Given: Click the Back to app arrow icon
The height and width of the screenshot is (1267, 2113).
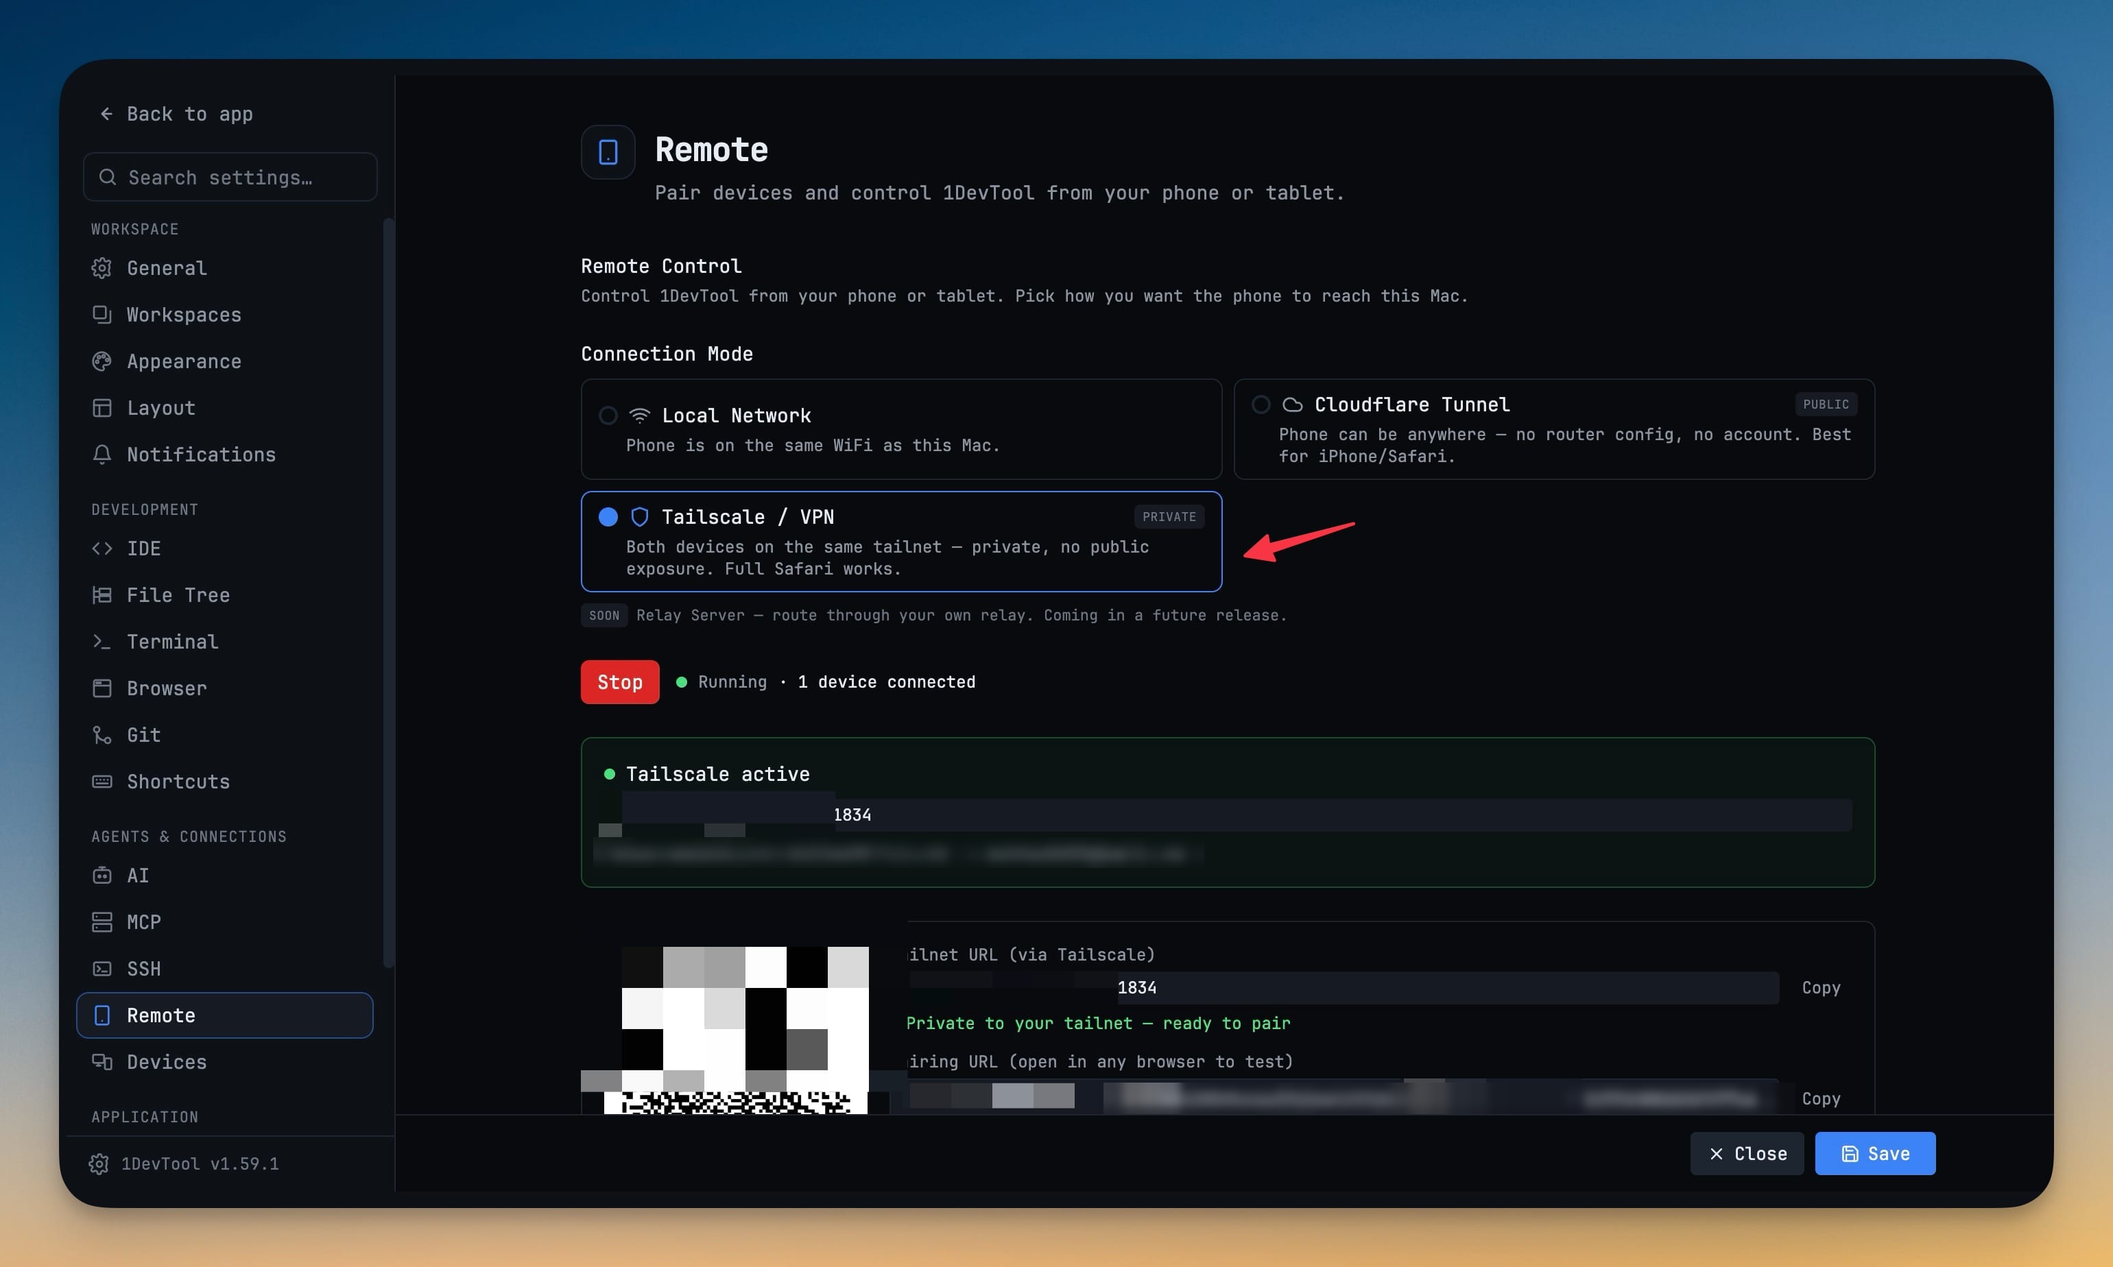Looking at the screenshot, I should pyautogui.click(x=106, y=114).
